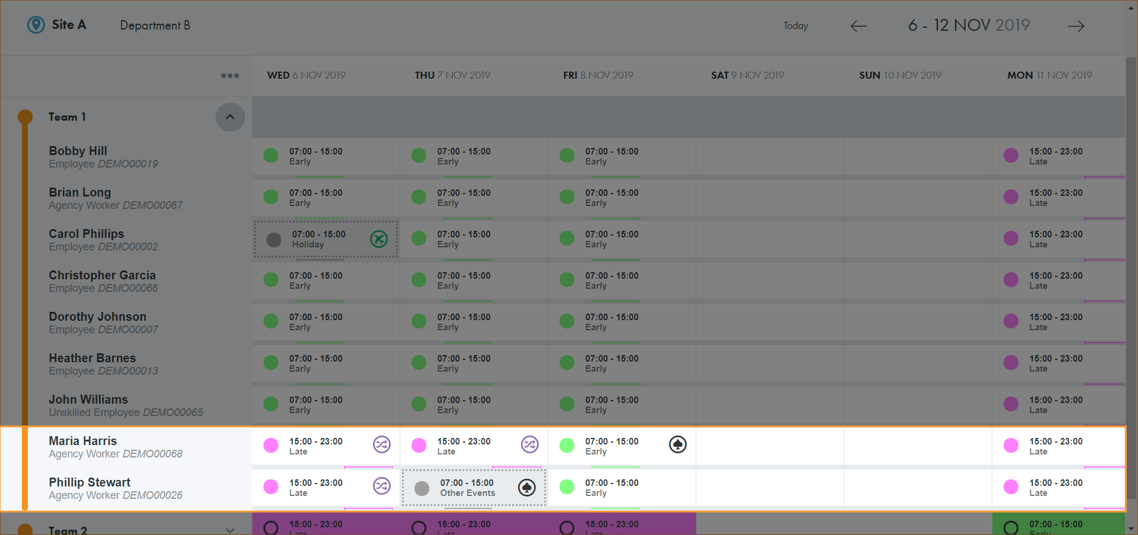
Task: Select the Department B breadcrumb
Action: point(155,25)
